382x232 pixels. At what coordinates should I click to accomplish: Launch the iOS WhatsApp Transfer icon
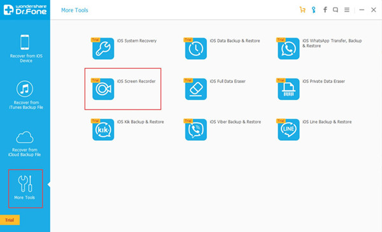tap(288, 48)
